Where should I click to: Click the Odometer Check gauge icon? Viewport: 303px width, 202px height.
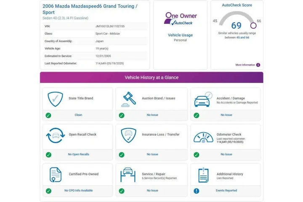[x=203, y=137]
